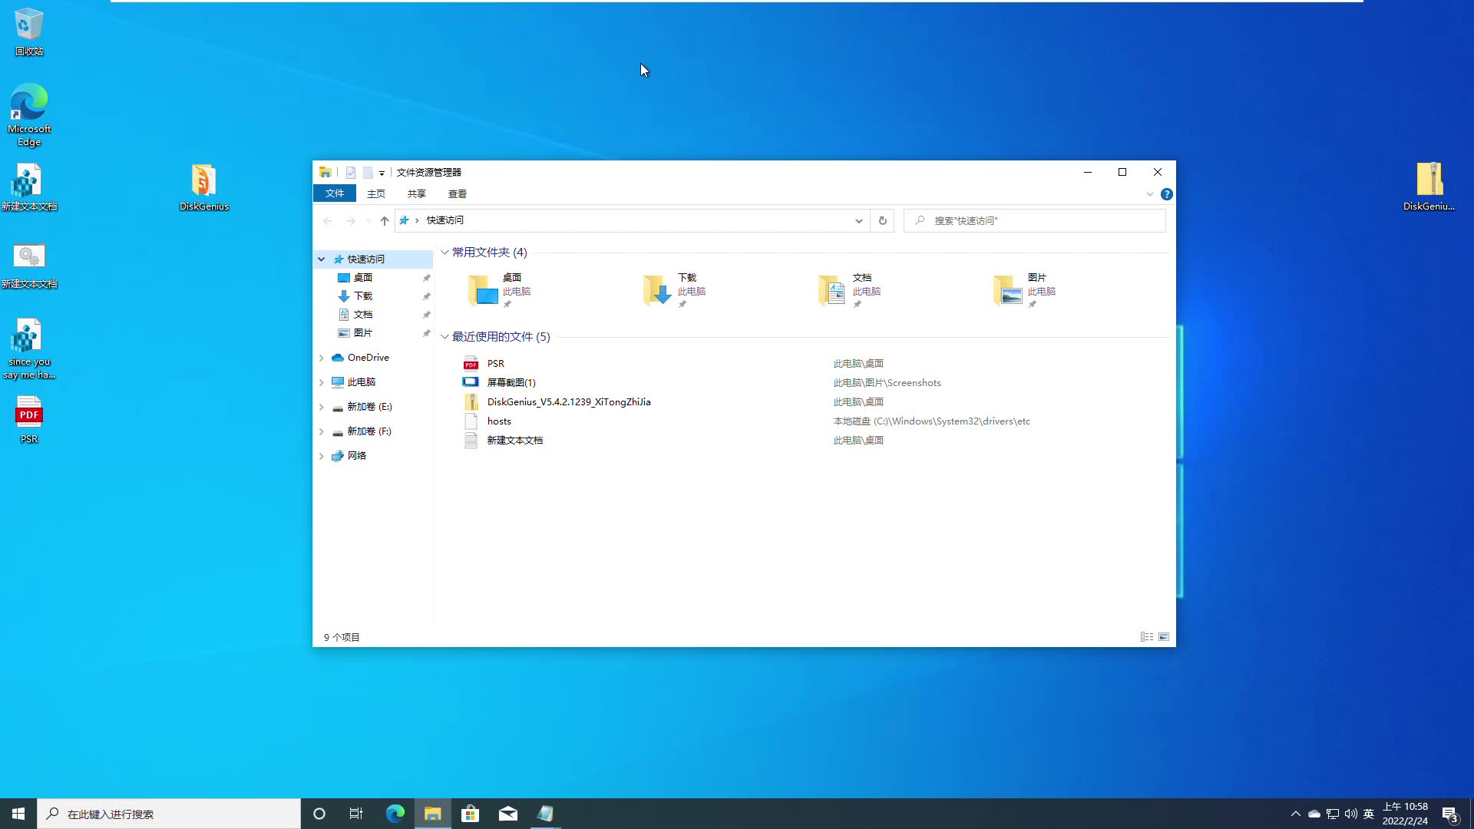The height and width of the screenshot is (829, 1474).
Task: Open the address bar history dropdown
Action: click(858, 220)
